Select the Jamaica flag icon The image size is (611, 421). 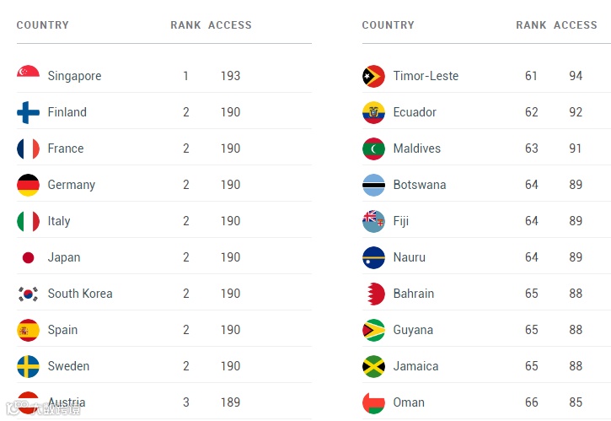tap(373, 366)
